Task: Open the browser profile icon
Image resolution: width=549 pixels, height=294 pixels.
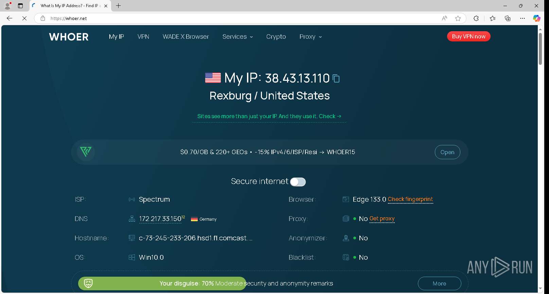Action: [x=7, y=5]
